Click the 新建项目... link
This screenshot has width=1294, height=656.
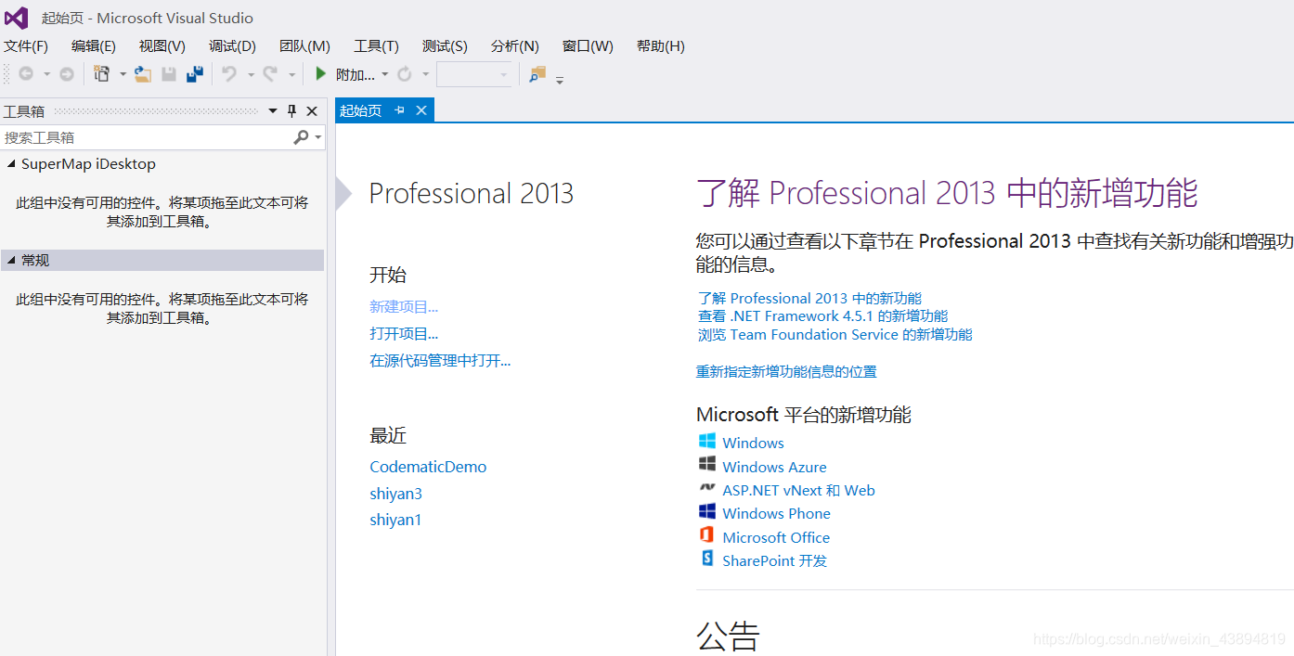[x=404, y=307]
